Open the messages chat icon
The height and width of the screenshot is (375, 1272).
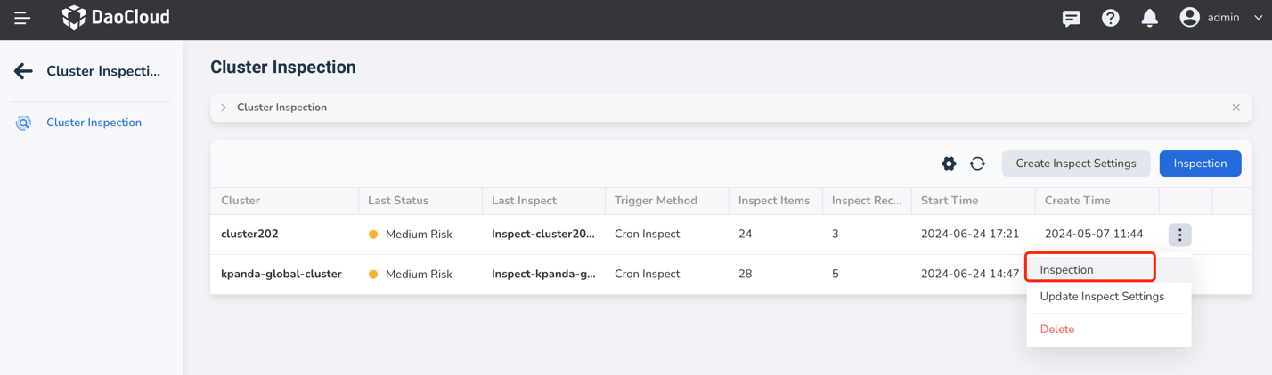point(1071,18)
